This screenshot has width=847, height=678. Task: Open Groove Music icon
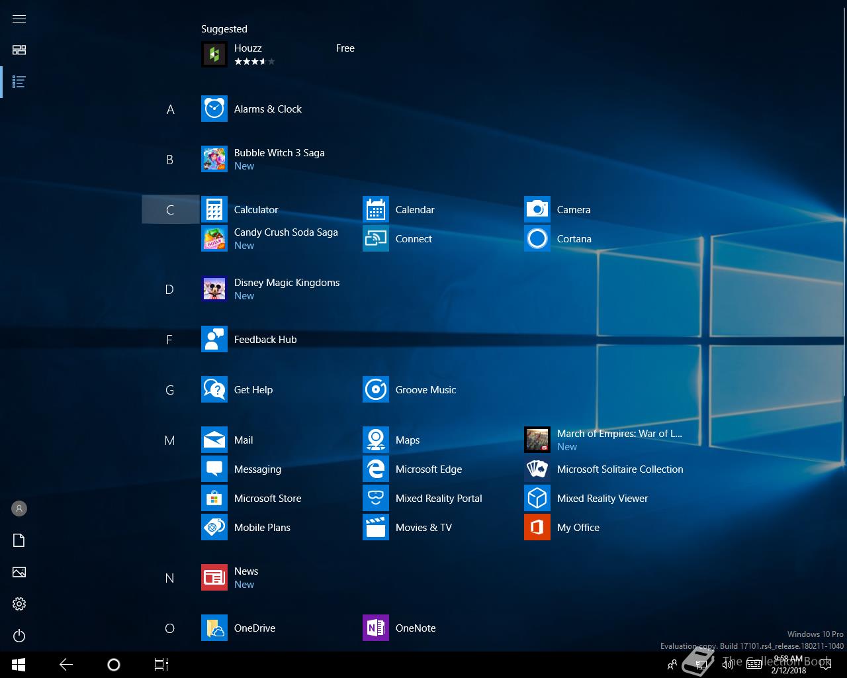click(x=376, y=389)
